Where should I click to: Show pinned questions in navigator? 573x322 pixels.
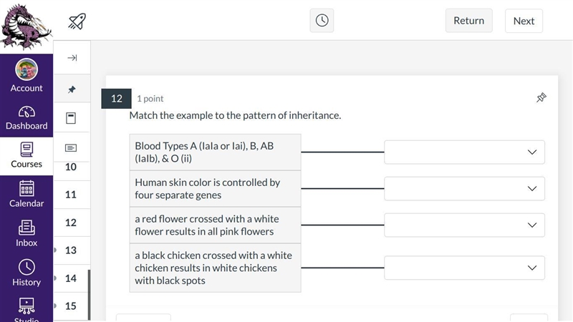[x=72, y=89]
